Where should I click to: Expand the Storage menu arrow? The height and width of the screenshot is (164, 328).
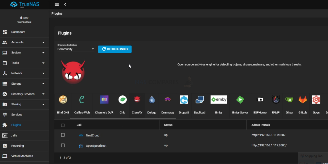tap(43, 84)
